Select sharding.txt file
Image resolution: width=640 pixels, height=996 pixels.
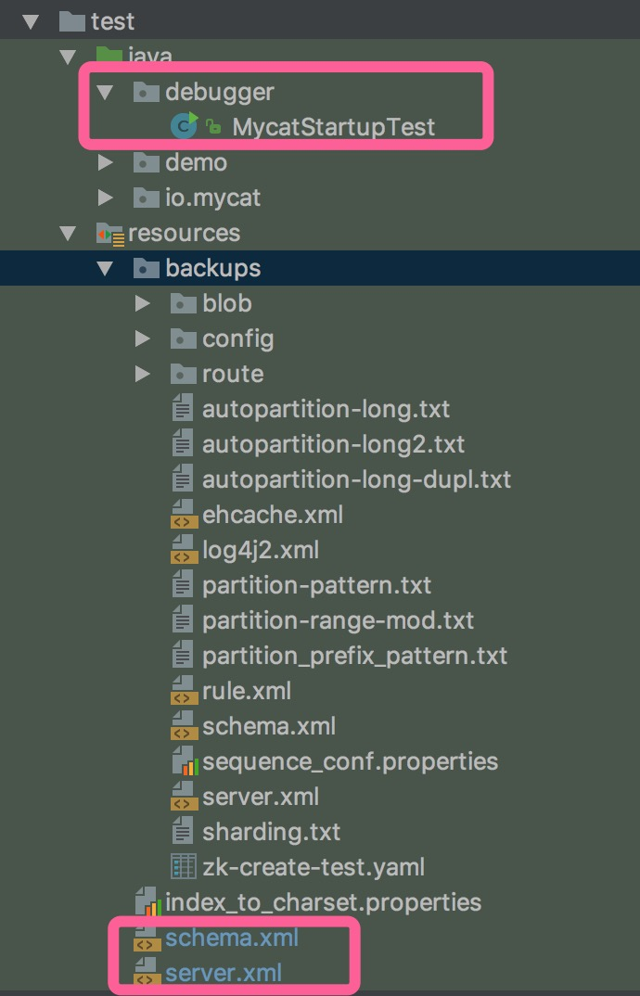pyautogui.click(x=271, y=832)
